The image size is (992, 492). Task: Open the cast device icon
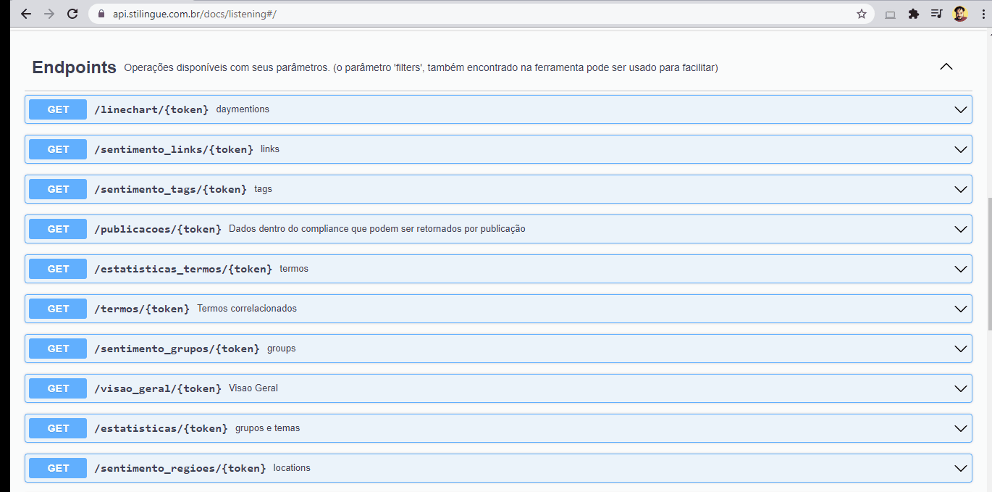[891, 14]
